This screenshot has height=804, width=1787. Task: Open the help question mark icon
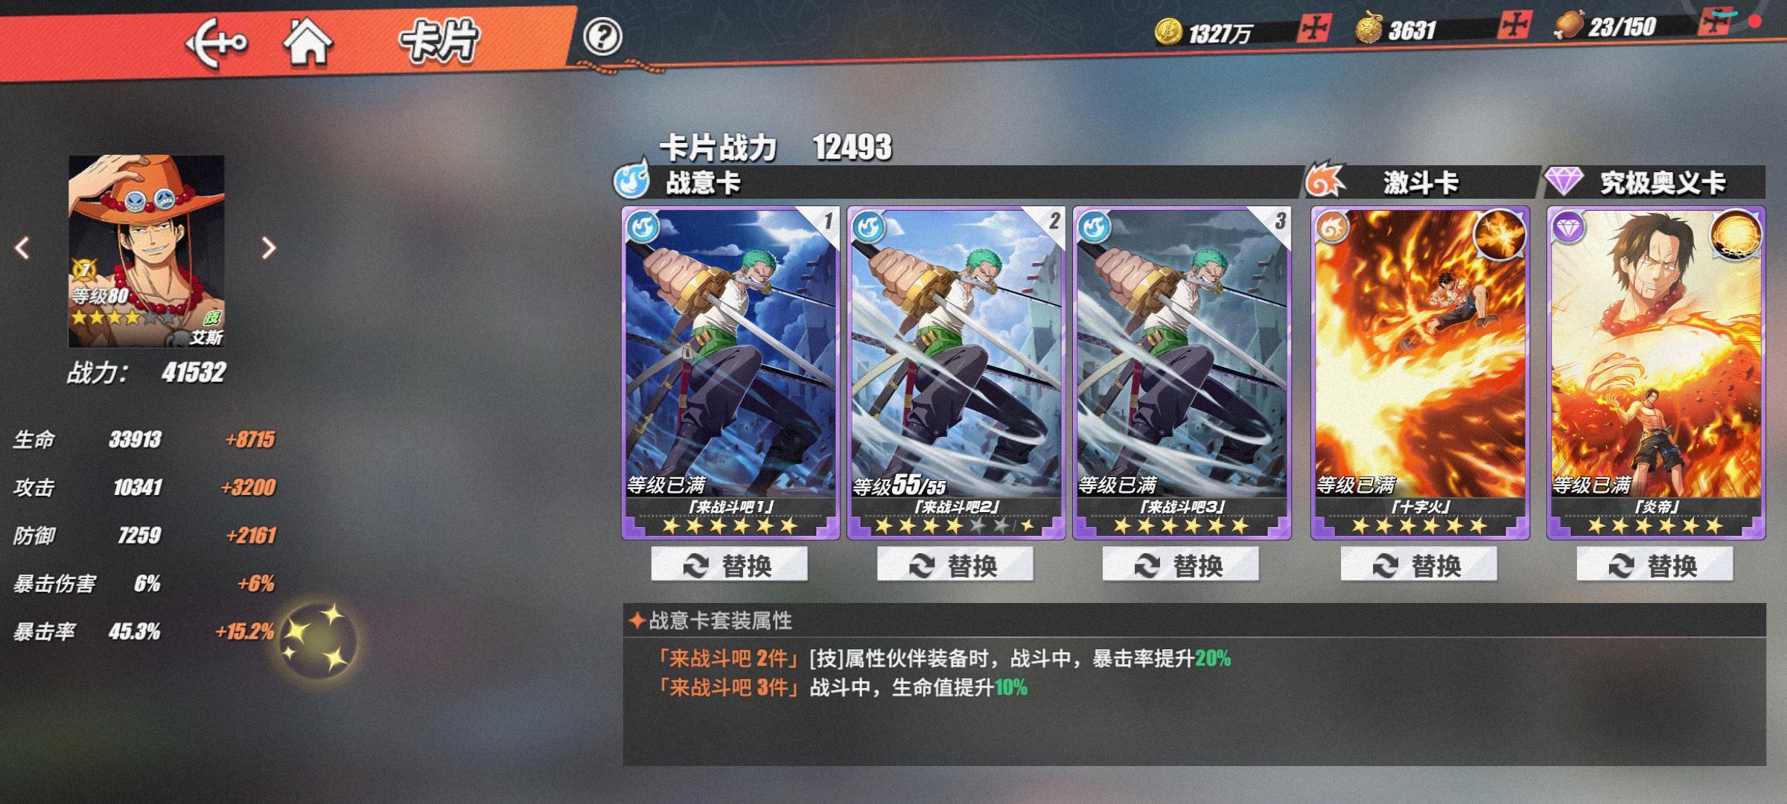(602, 36)
